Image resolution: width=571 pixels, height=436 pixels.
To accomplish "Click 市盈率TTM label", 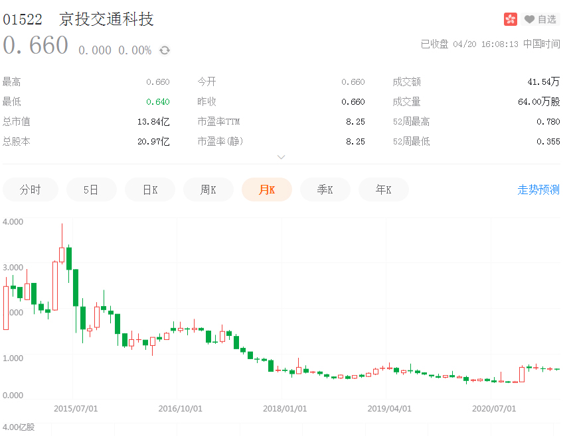I will [x=219, y=122].
